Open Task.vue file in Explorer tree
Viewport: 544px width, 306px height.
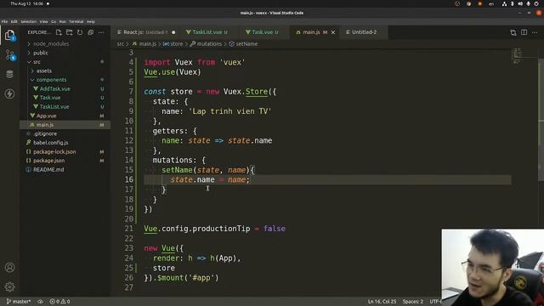click(50, 98)
